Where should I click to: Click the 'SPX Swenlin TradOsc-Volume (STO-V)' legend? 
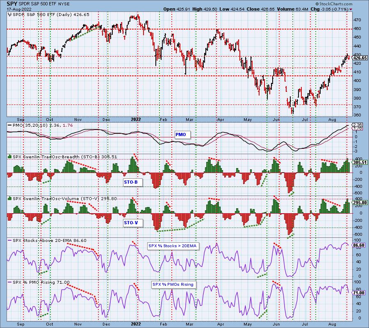pos(56,198)
